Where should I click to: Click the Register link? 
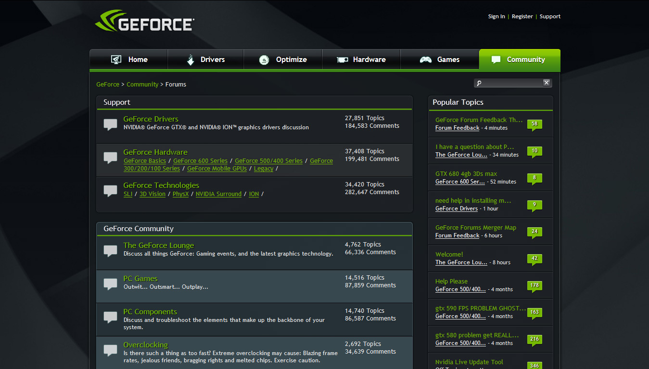click(522, 16)
